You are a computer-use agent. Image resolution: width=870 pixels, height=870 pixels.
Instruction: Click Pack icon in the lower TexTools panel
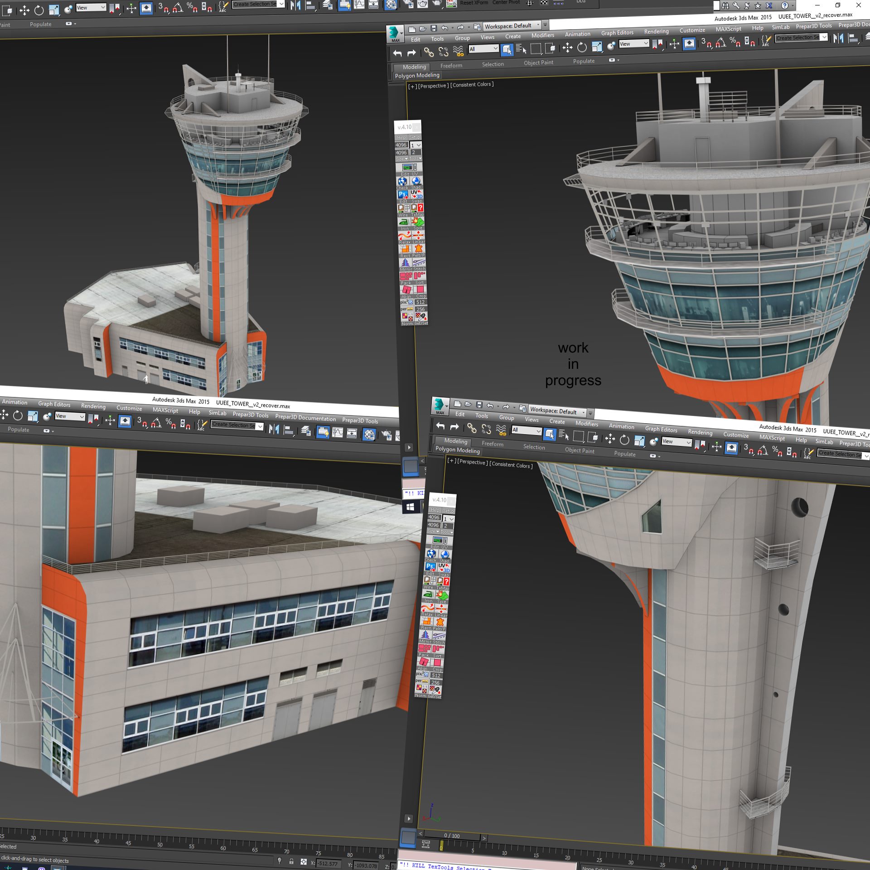424,649
